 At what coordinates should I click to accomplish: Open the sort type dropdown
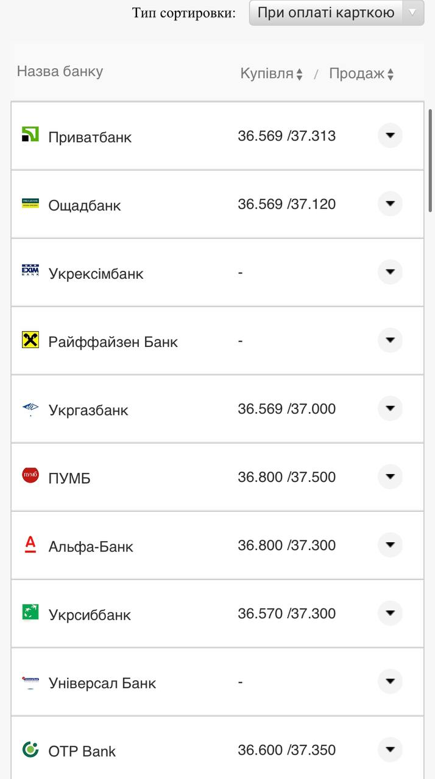(336, 13)
